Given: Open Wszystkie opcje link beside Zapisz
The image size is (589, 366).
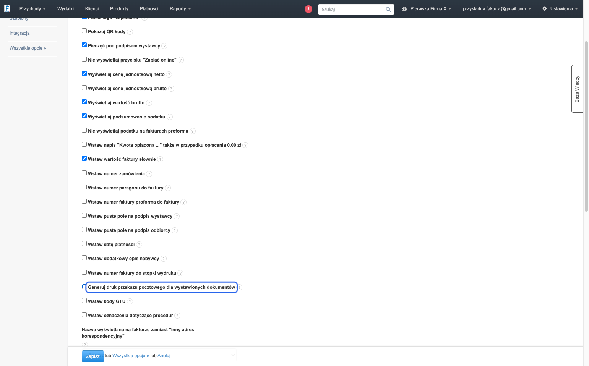Looking at the screenshot, I should (131, 356).
